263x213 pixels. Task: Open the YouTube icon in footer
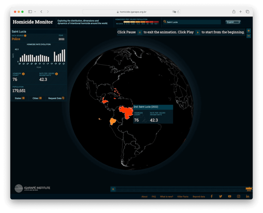229,196
